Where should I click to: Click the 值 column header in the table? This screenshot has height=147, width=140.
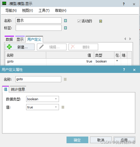[x=70, y=55]
